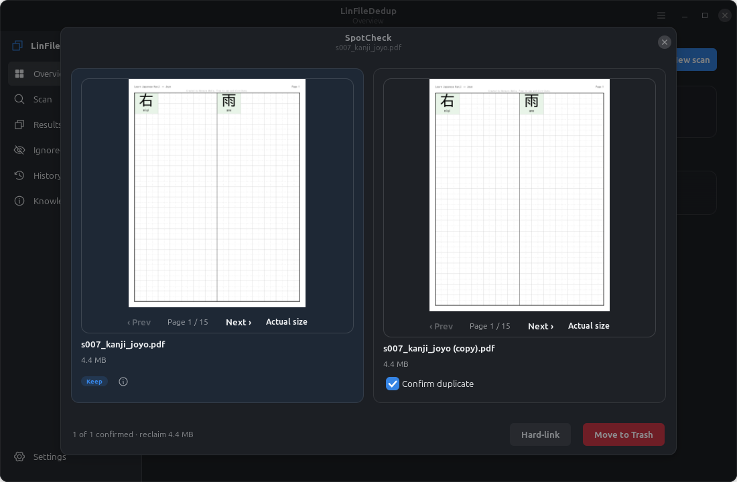Click the Keep badge on original file
The height and width of the screenshot is (482, 737).
[94, 382]
